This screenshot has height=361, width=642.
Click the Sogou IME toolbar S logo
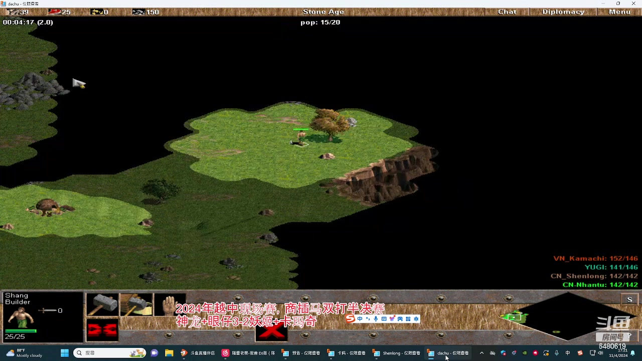click(x=350, y=318)
